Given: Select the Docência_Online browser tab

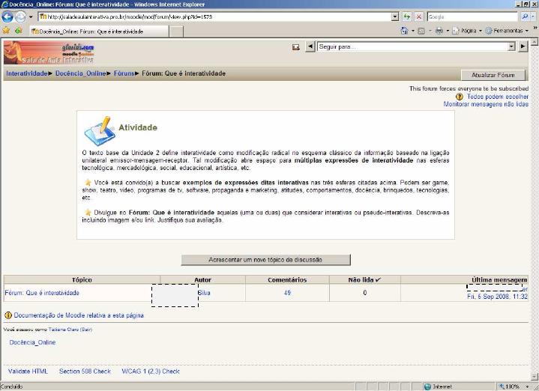Looking at the screenshot, I should coord(90,31).
